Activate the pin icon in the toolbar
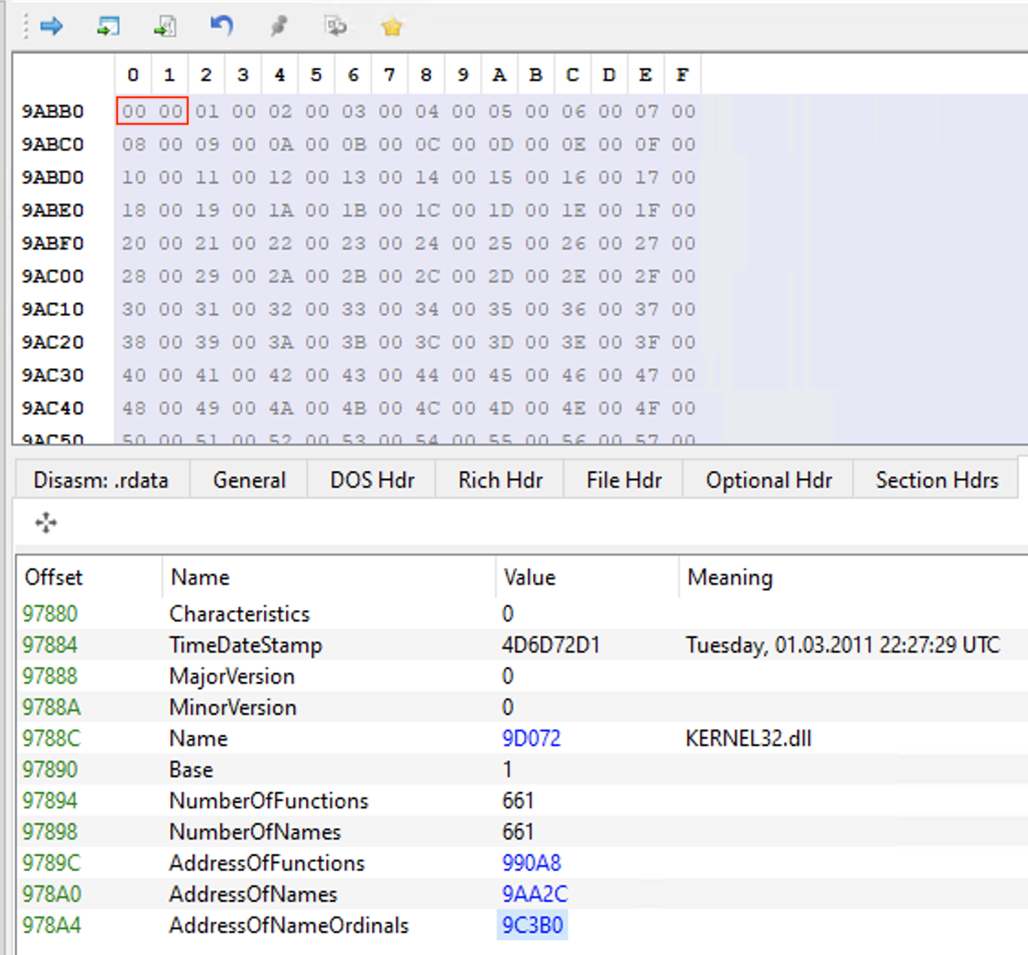This screenshot has width=1028, height=955. [x=279, y=27]
